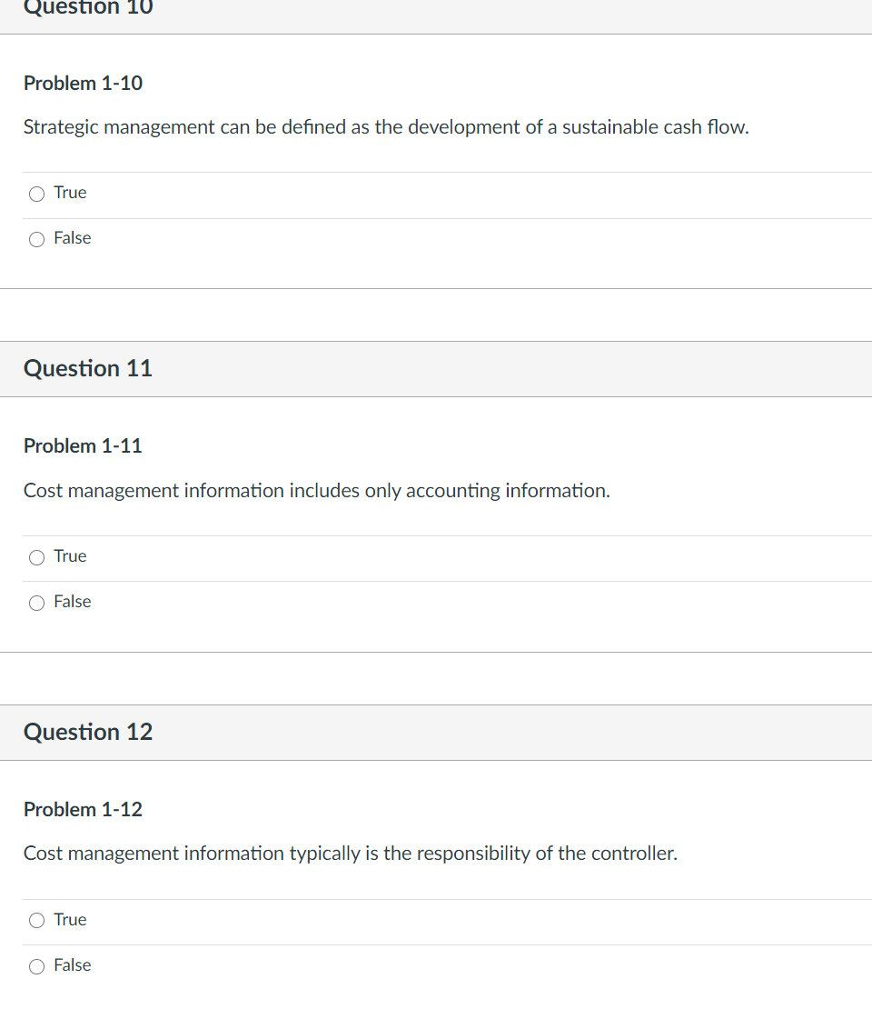The image size is (872, 1009).
Task: Select True for Question 10
Action: tap(36, 193)
